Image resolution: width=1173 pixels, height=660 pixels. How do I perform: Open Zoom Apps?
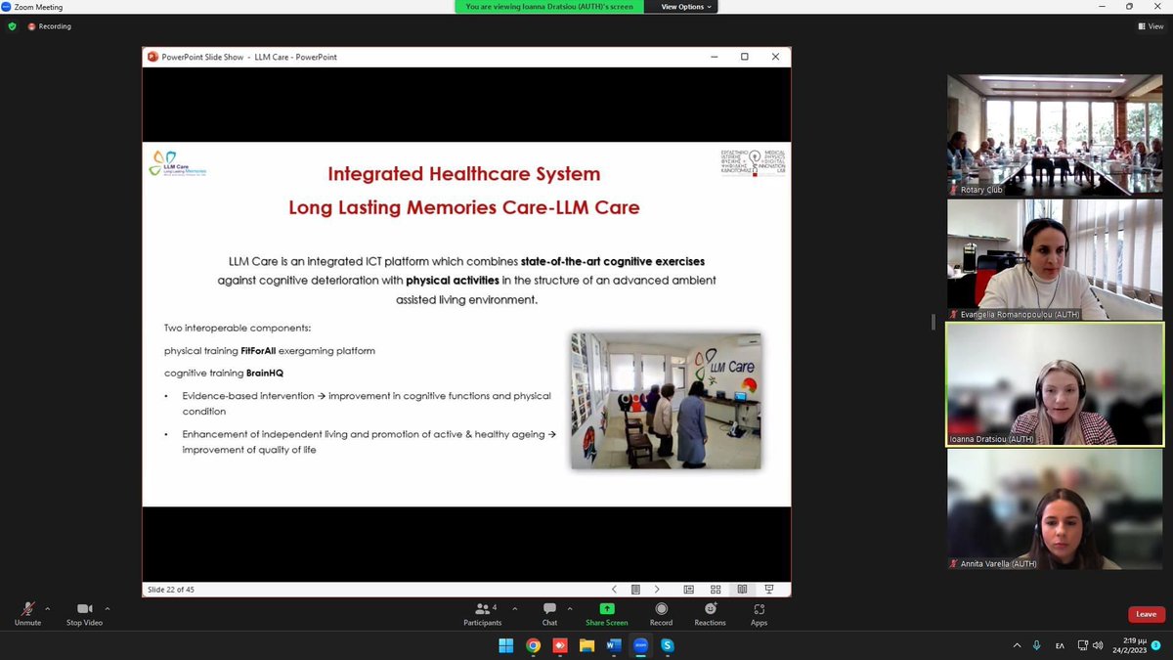(759, 614)
